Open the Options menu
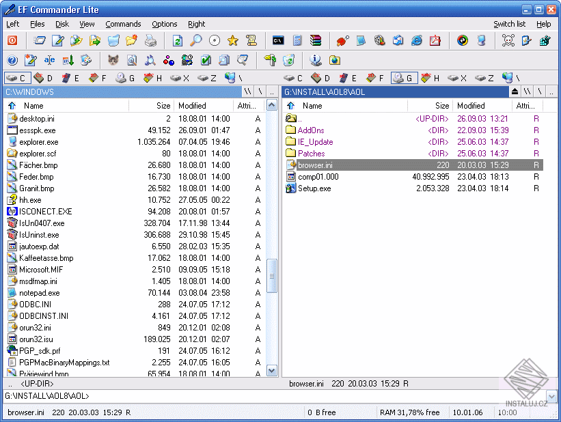 tap(164, 24)
